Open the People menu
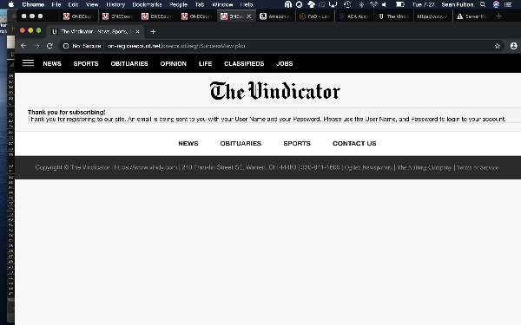The height and width of the screenshot is (325, 521). click(178, 4)
